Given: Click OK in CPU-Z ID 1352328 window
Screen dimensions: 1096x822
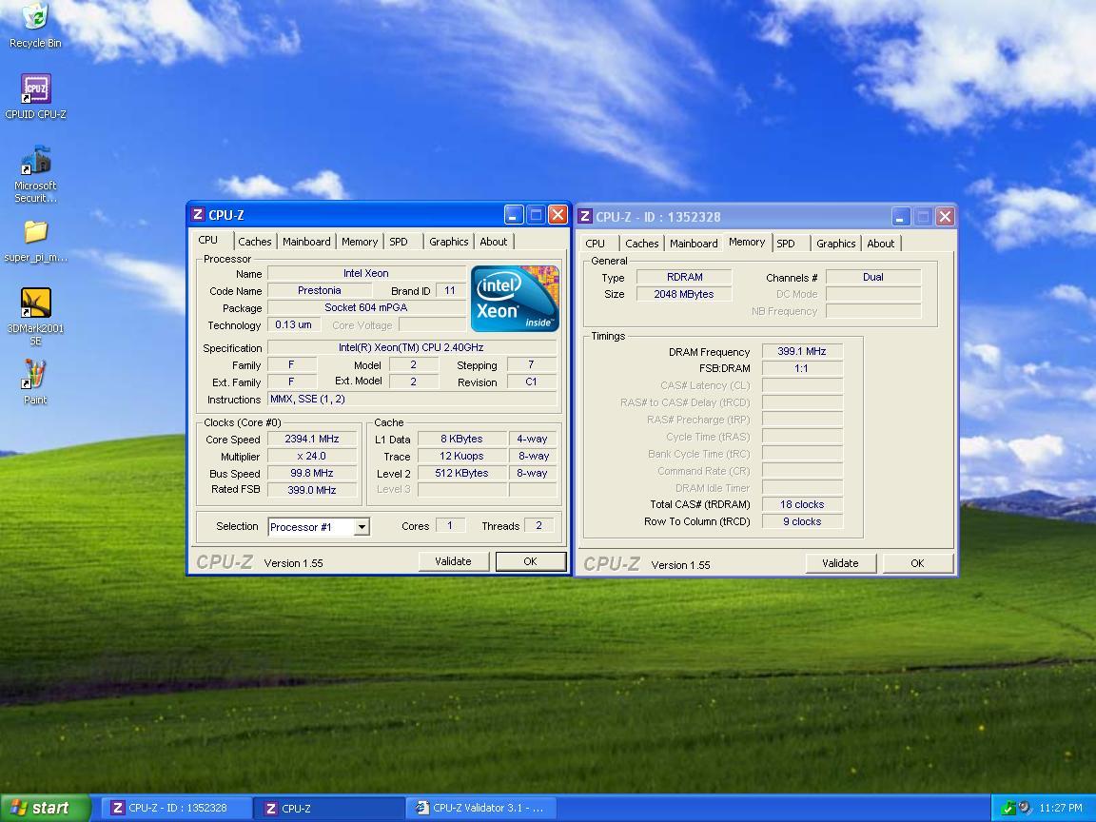Looking at the screenshot, I should tap(918, 563).
